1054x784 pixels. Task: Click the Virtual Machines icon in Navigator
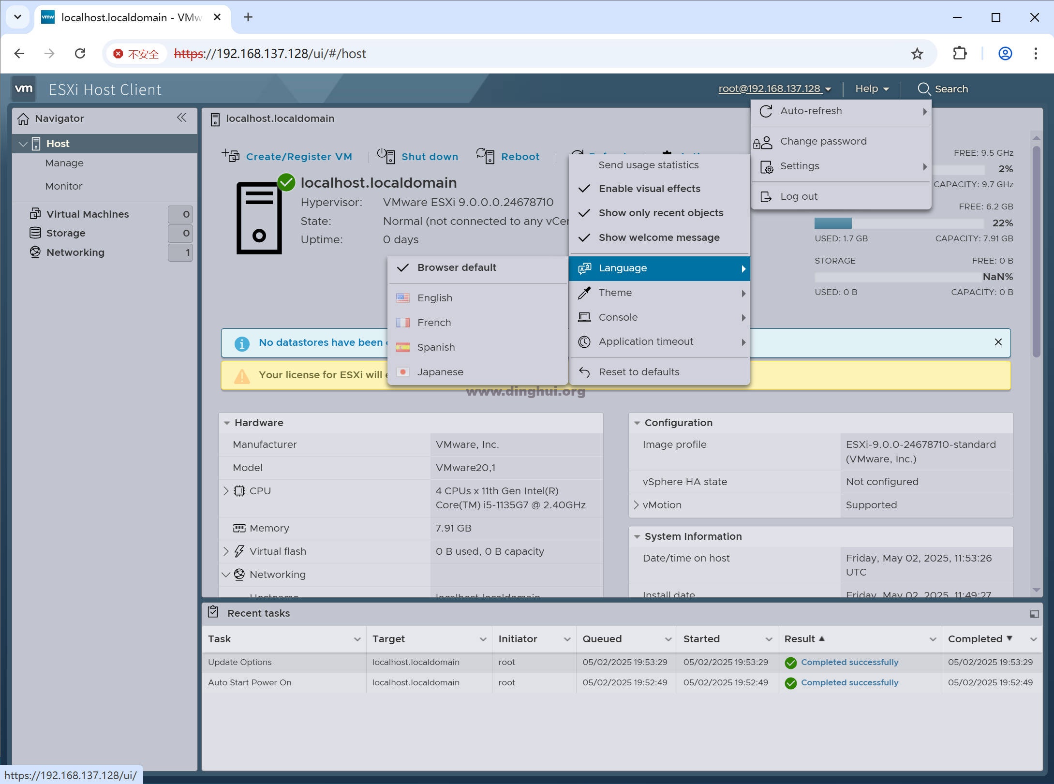(x=35, y=214)
